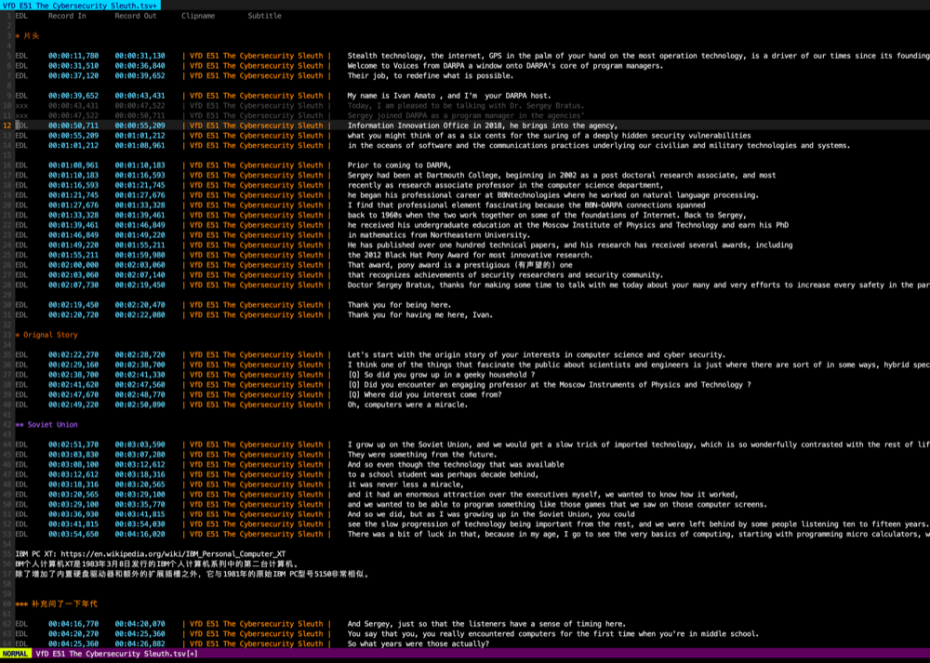Click the Clipname cell in the 'Oh, computers were a miracle' row

[x=257, y=404]
